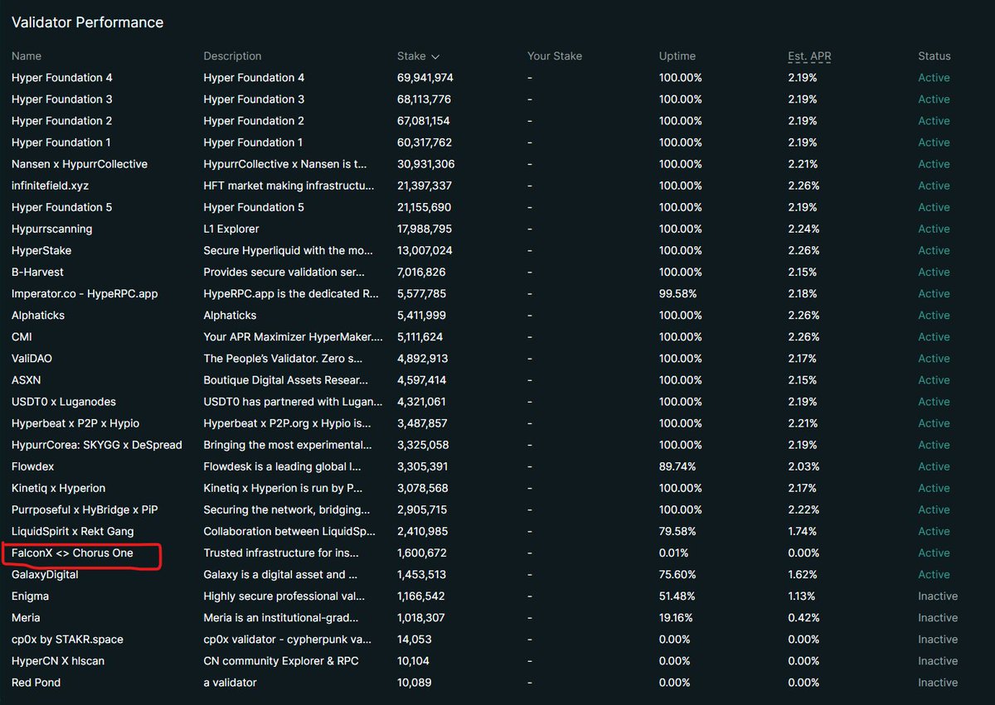Image resolution: width=995 pixels, height=705 pixels.
Task: Click the Your Stake column header
Action: (555, 56)
